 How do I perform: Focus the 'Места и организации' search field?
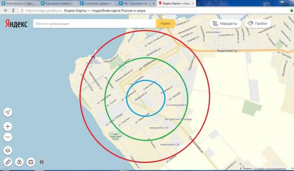(x=94, y=24)
